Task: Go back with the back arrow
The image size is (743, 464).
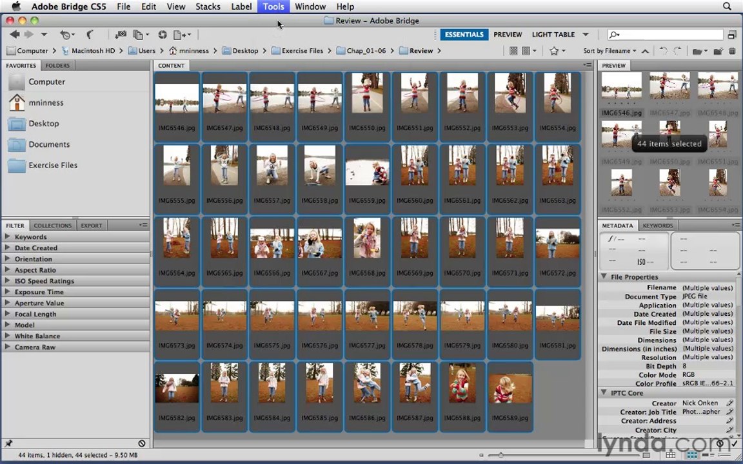Action: [15, 34]
